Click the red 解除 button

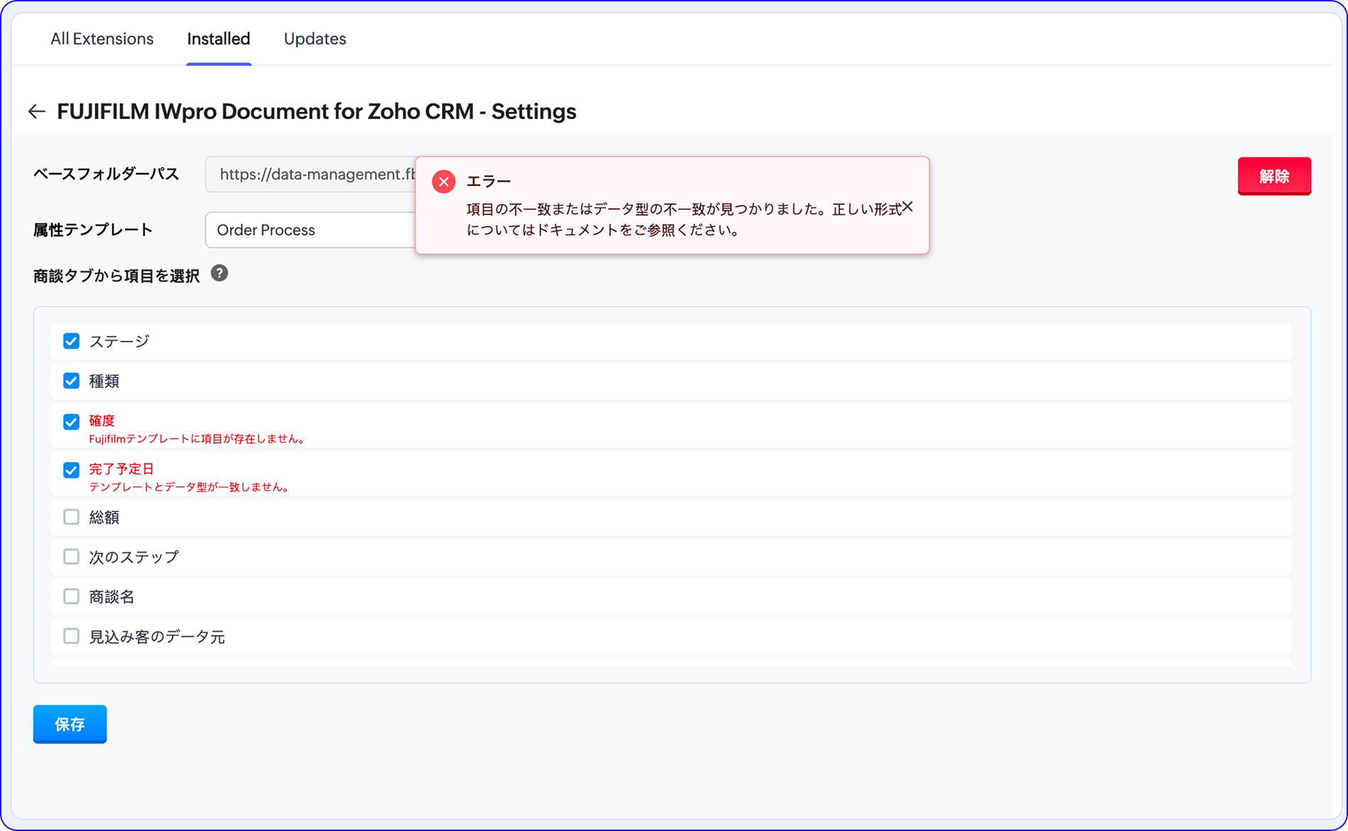(x=1274, y=176)
